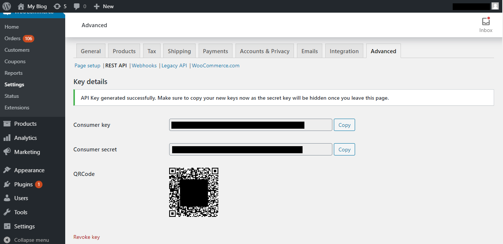Click the WordPress logo icon
Viewport: 503px width, 244px height.
[7, 6]
